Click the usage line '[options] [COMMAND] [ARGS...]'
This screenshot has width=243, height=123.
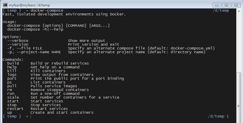click(76, 26)
